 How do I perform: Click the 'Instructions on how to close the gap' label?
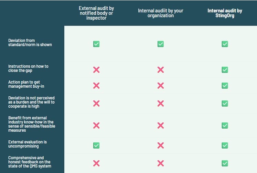coord(28,68)
